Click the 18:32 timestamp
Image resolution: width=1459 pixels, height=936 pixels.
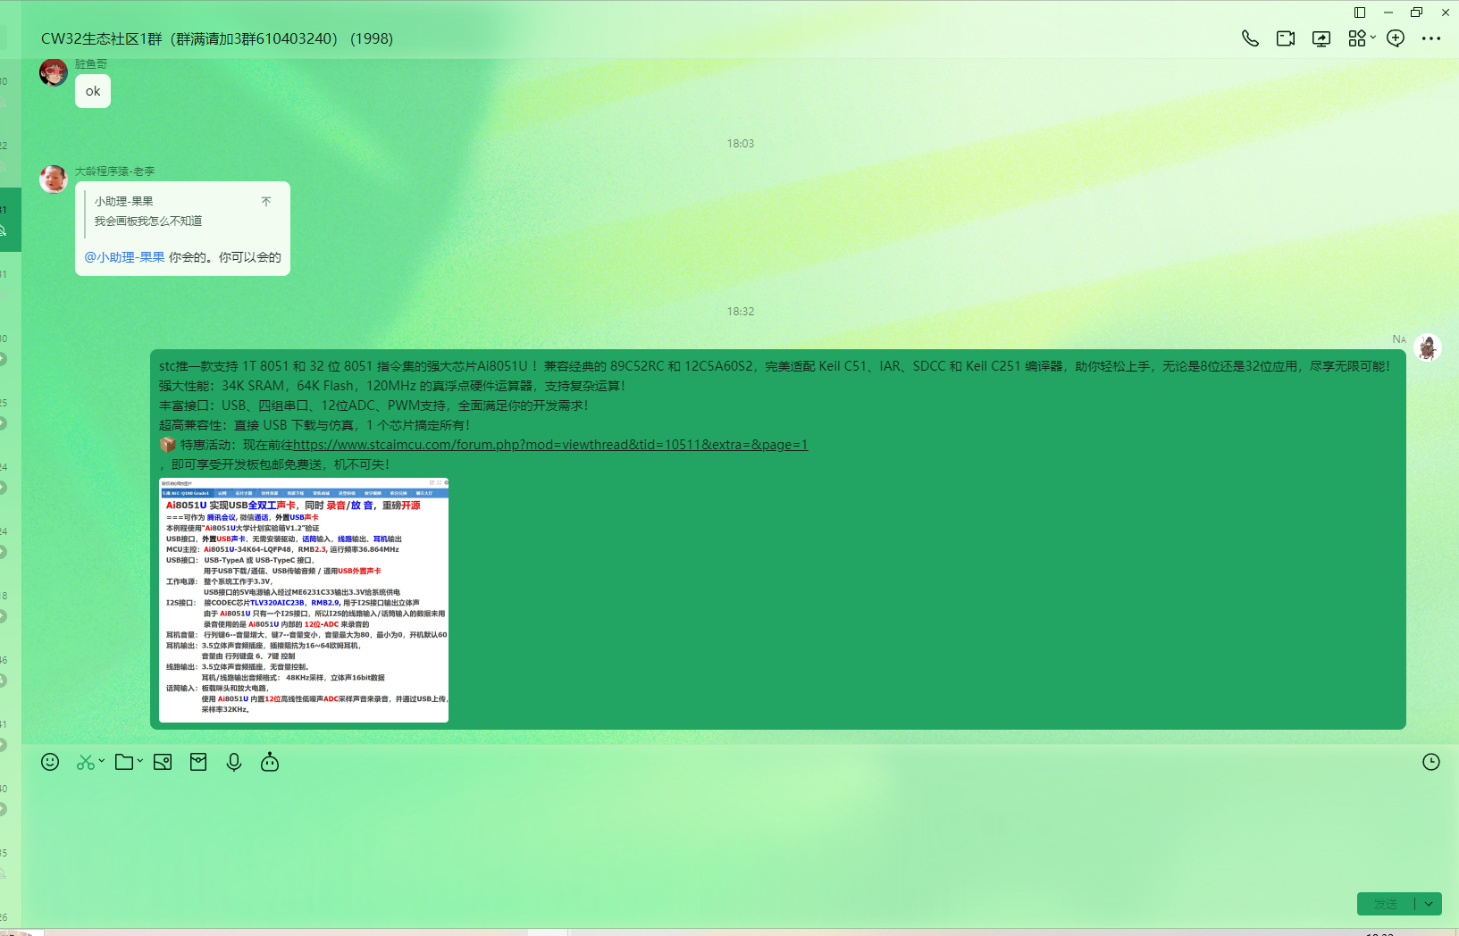coord(741,312)
